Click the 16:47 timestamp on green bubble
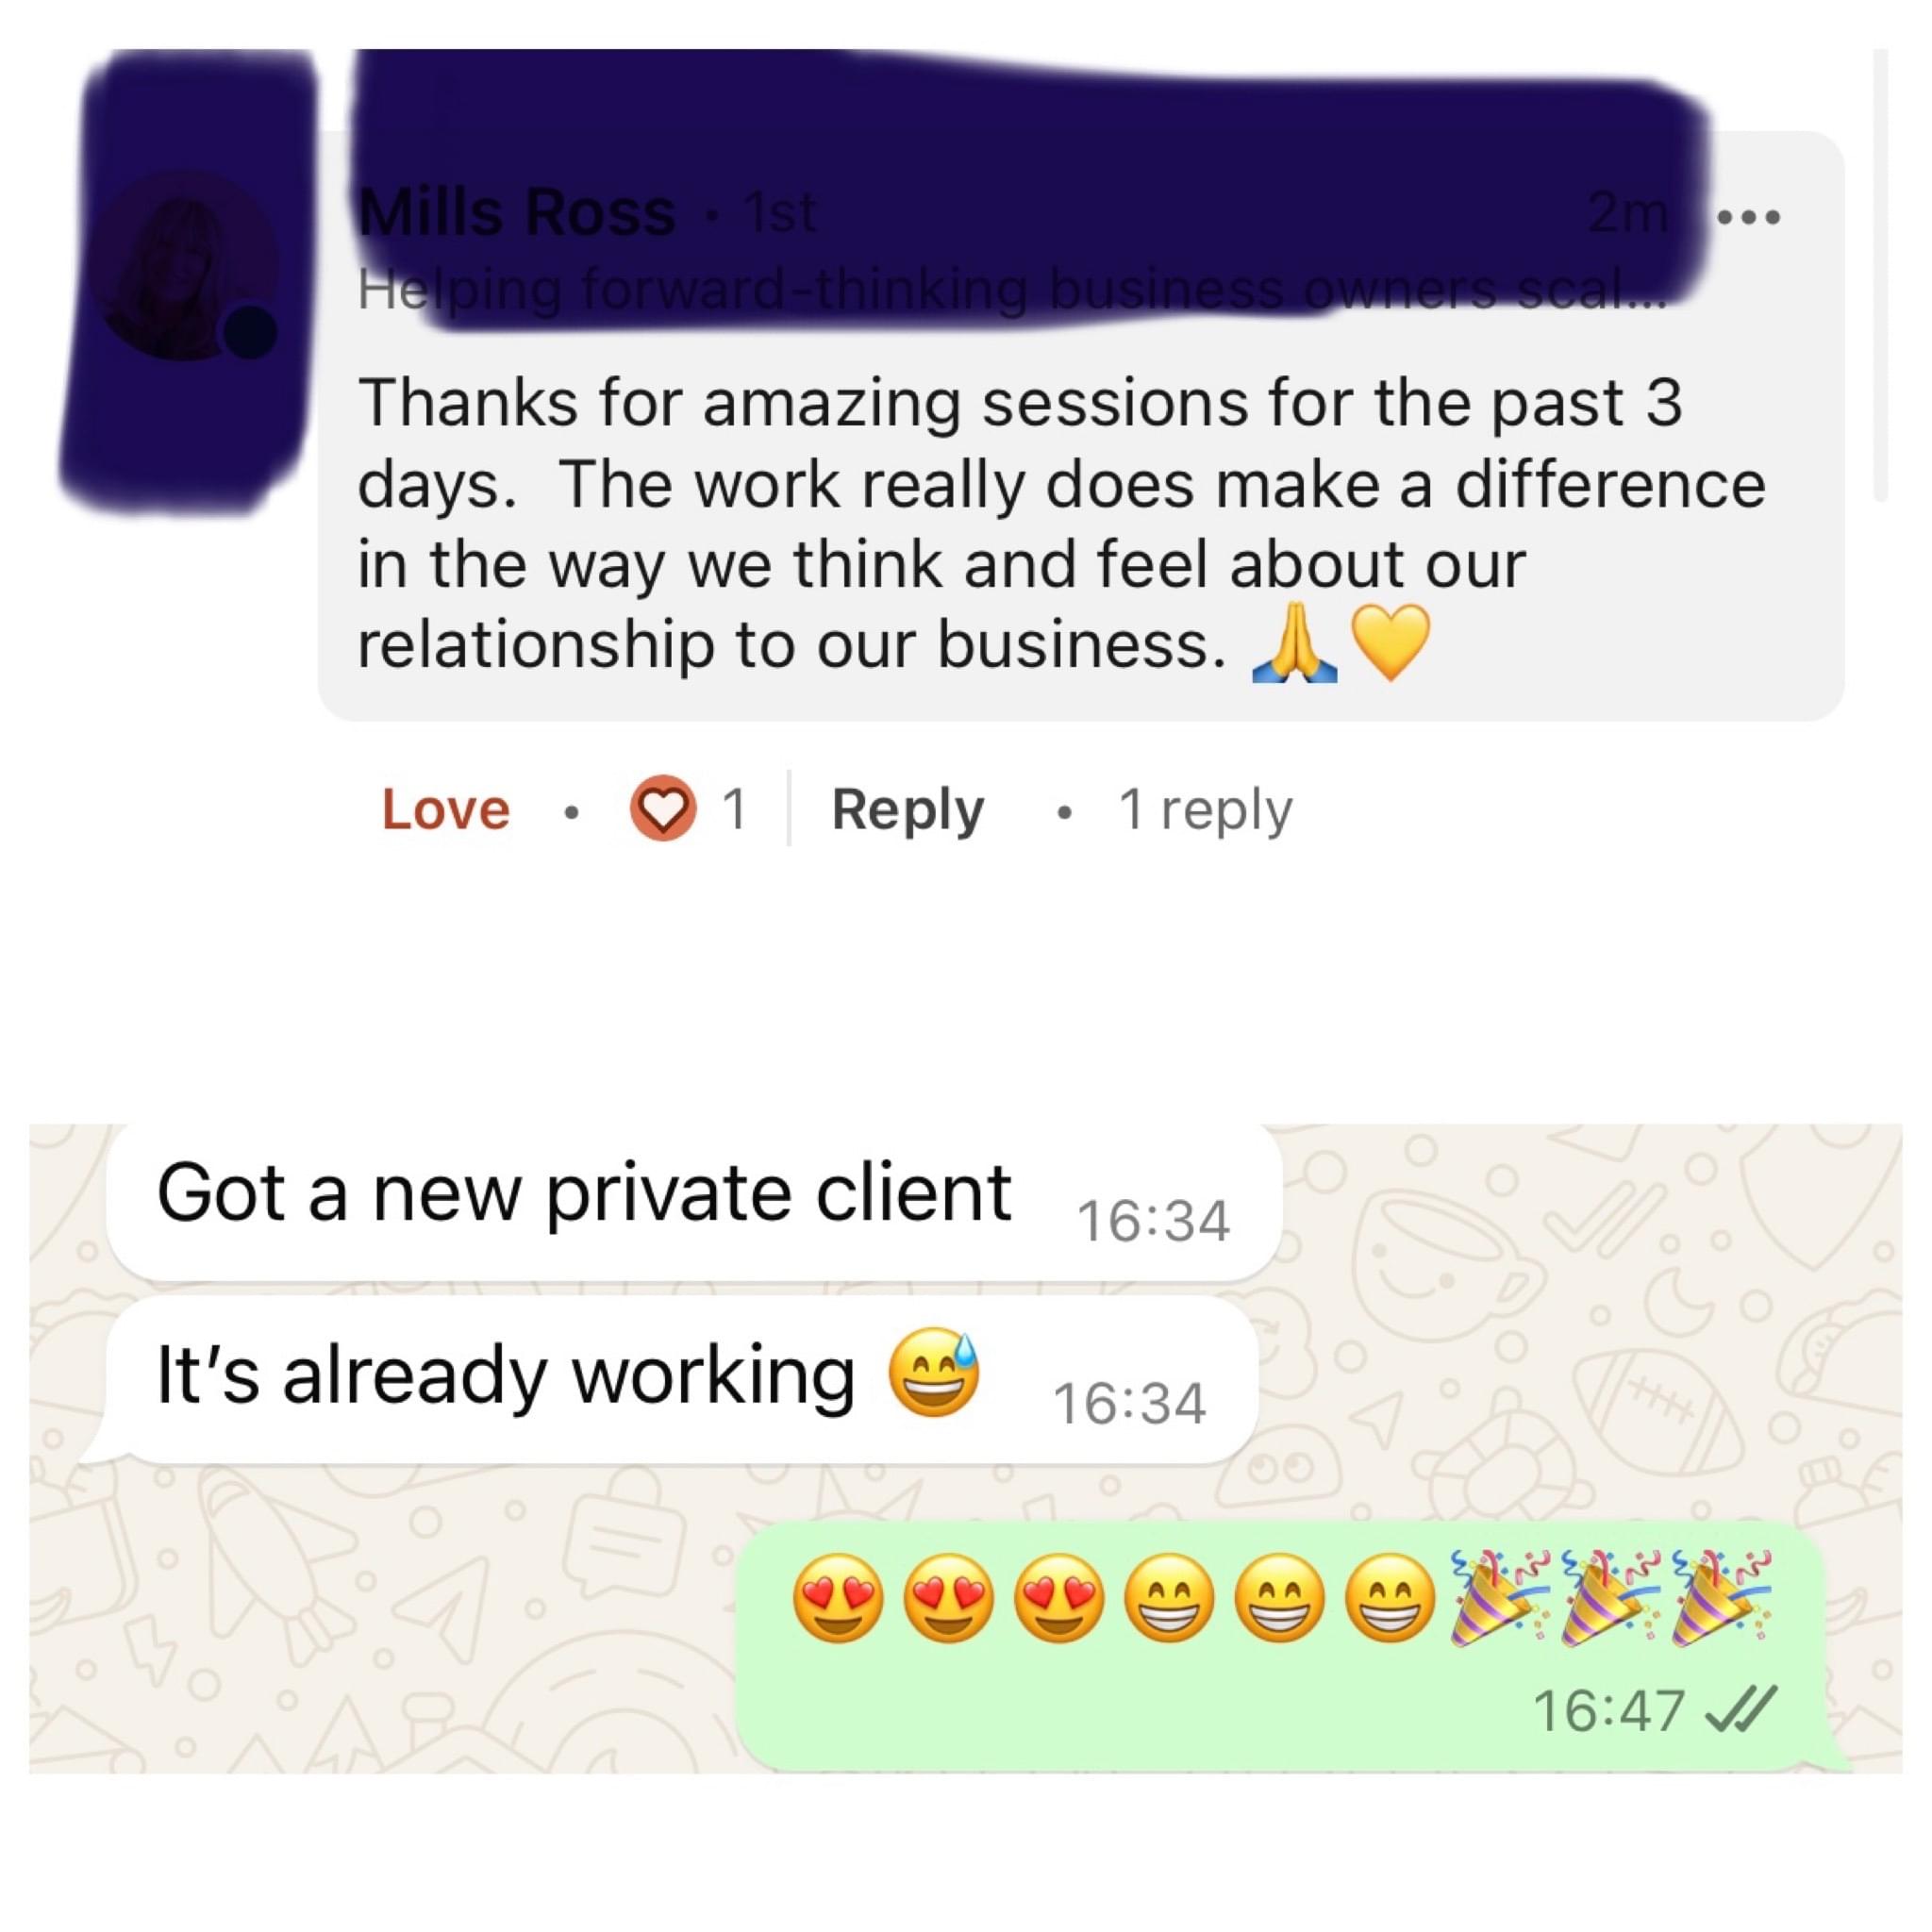 (x=1608, y=1710)
